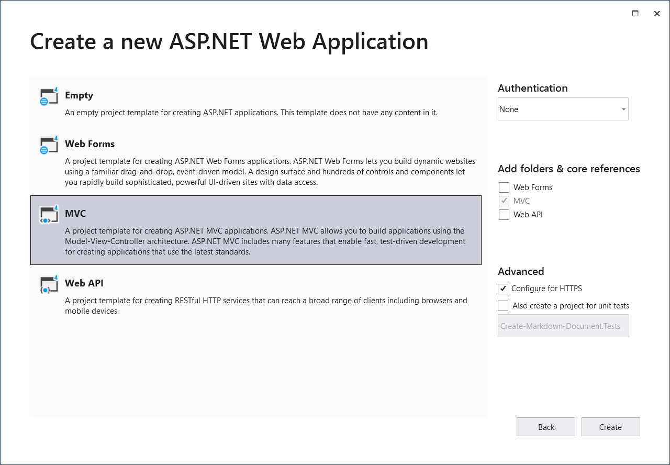This screenshot has width=670, height=465.
Task: Select the Web API template title
Action: click(84, 283)
